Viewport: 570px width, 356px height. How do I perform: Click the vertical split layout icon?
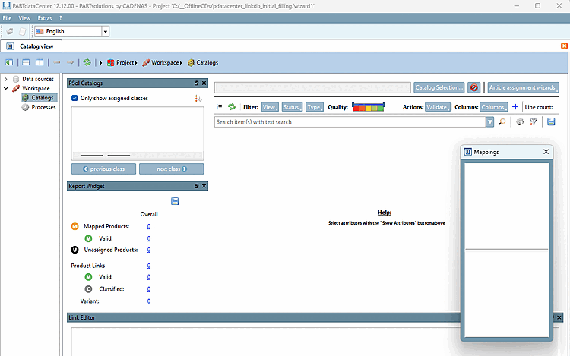[x=40, y=62]
